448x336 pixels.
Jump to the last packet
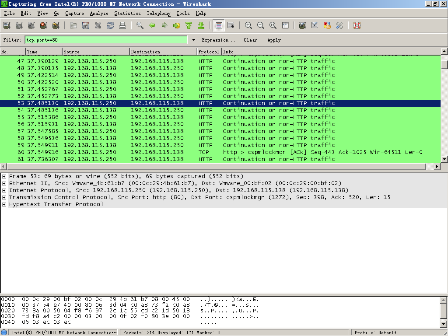click(x=201, y=25)
